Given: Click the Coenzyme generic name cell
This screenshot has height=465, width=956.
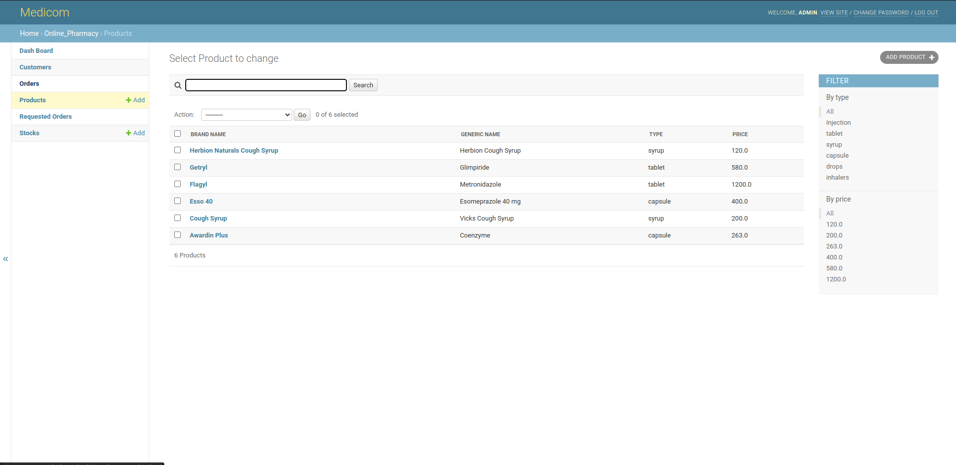Looking at the screenshot, I should tap(475, 235).
